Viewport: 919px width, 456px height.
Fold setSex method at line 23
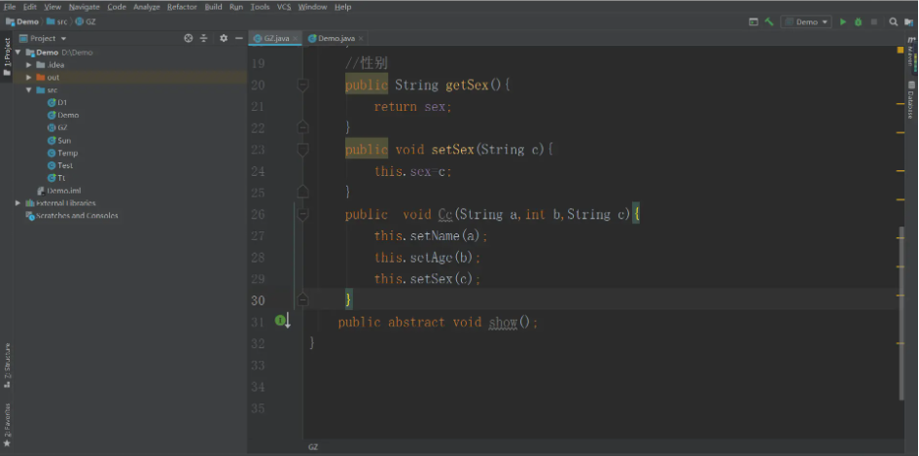click(302, 150)
